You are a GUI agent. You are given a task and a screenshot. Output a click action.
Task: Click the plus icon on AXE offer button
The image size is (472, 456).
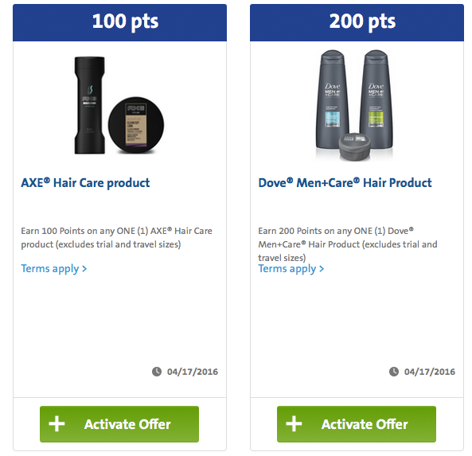57,424
